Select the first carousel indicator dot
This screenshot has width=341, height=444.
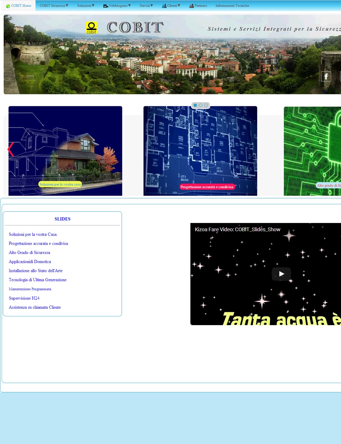point(195,105)
